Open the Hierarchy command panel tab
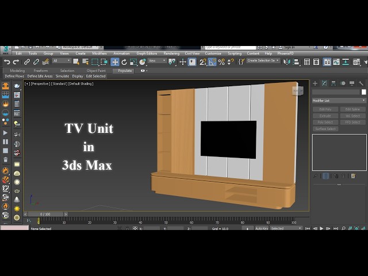368x276 pixels. click(333, 83)
